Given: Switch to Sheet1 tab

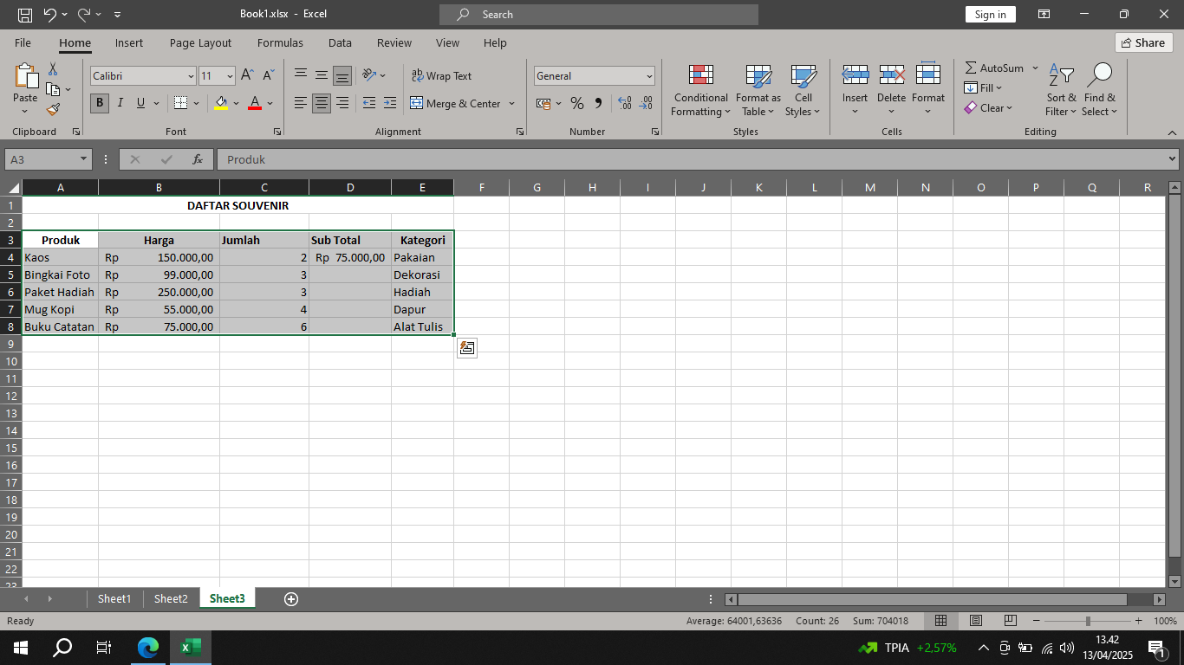Looking at the screenshot, I should (114, 599).
